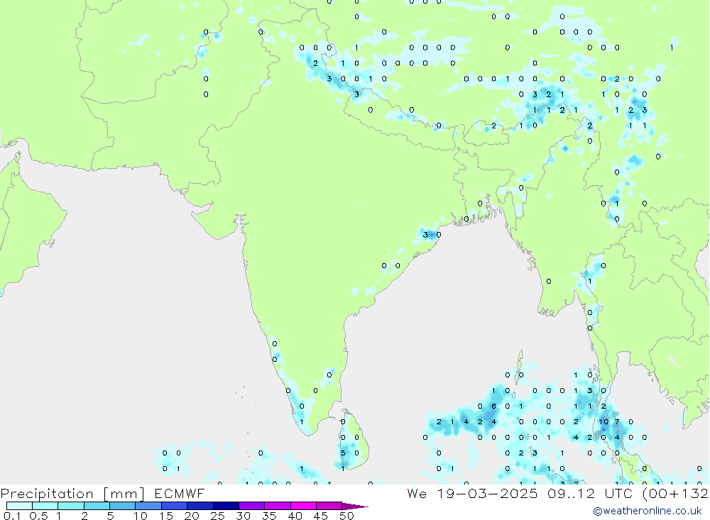Click the 'ECMWF' model label

tap(180, 494)
